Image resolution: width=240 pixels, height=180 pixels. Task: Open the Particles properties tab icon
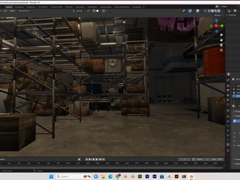228,126
